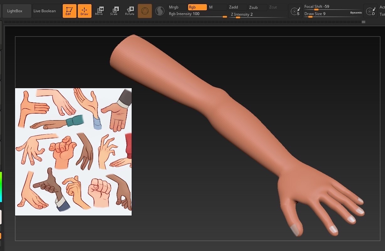Select the Scale tool
The height and width of the screenshot is (251, 385).
click(x=114, y=11)
